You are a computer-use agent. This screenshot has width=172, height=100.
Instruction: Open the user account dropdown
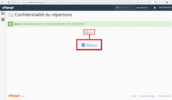(143, 8)
